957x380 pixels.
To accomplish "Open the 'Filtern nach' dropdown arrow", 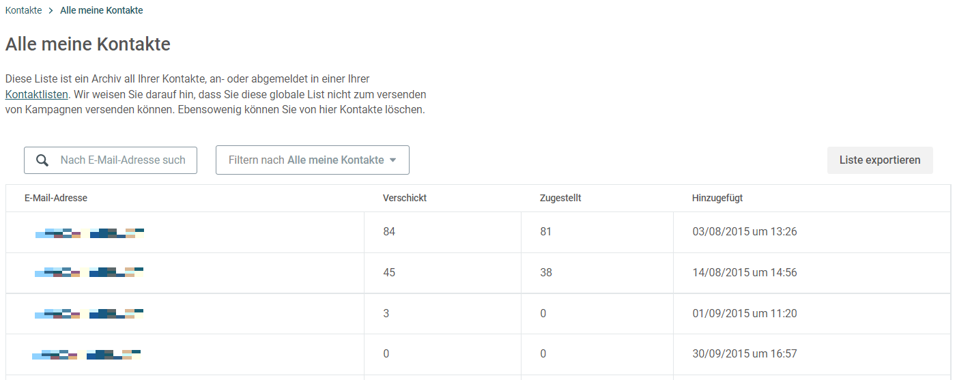I will (392, 160).
